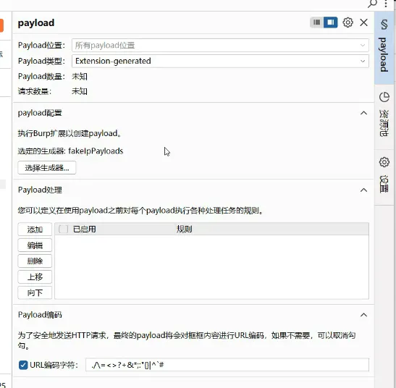Close the payload panel

363,22
